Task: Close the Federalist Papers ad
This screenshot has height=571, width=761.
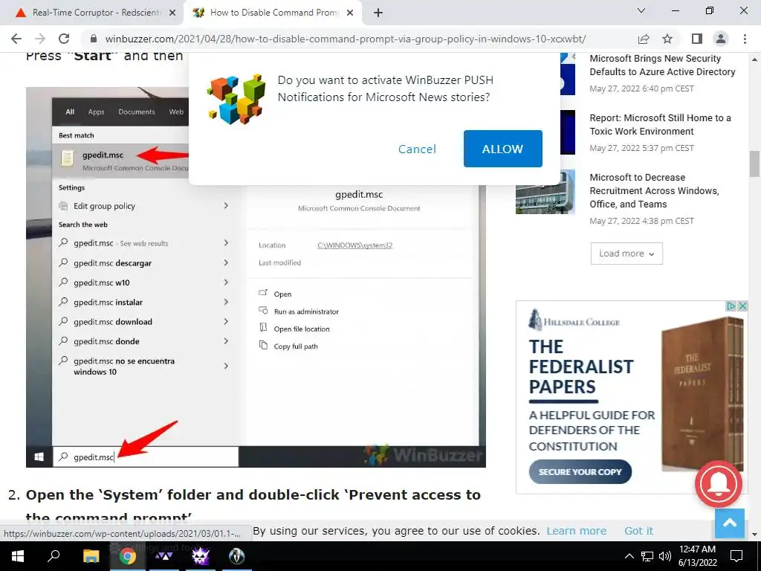Action: click(742, 306)
